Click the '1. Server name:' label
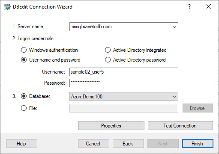 coord(28,27)
